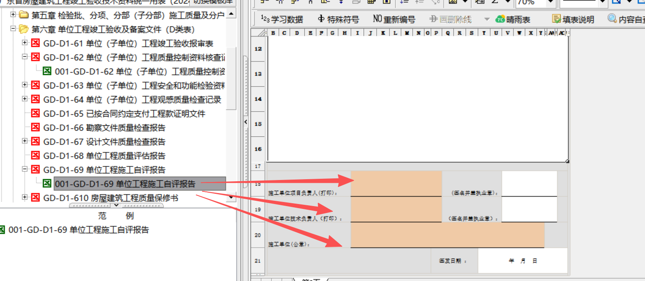Collapse the 范例 panel with the chevron
The image size is (645, 281).
[x=116, y=206]
